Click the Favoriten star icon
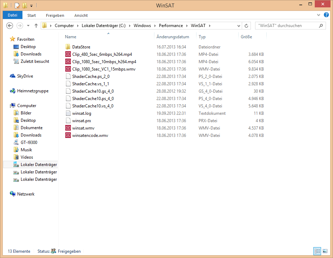This screenshot has height=258, width=333. pos(13,39)
